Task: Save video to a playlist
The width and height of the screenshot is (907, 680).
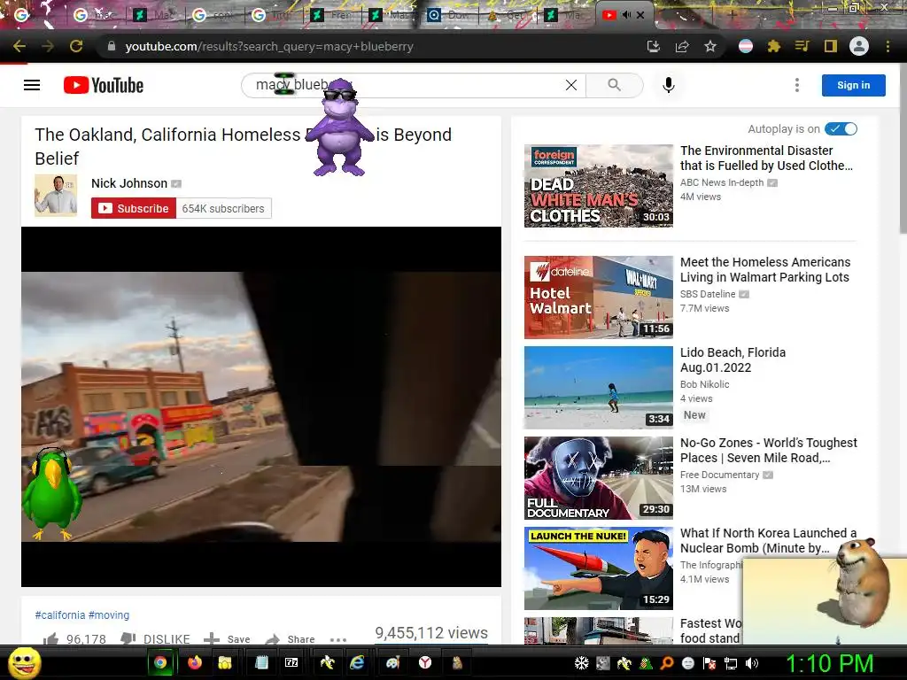Action: pyautogui.click(x=227, y=638)
